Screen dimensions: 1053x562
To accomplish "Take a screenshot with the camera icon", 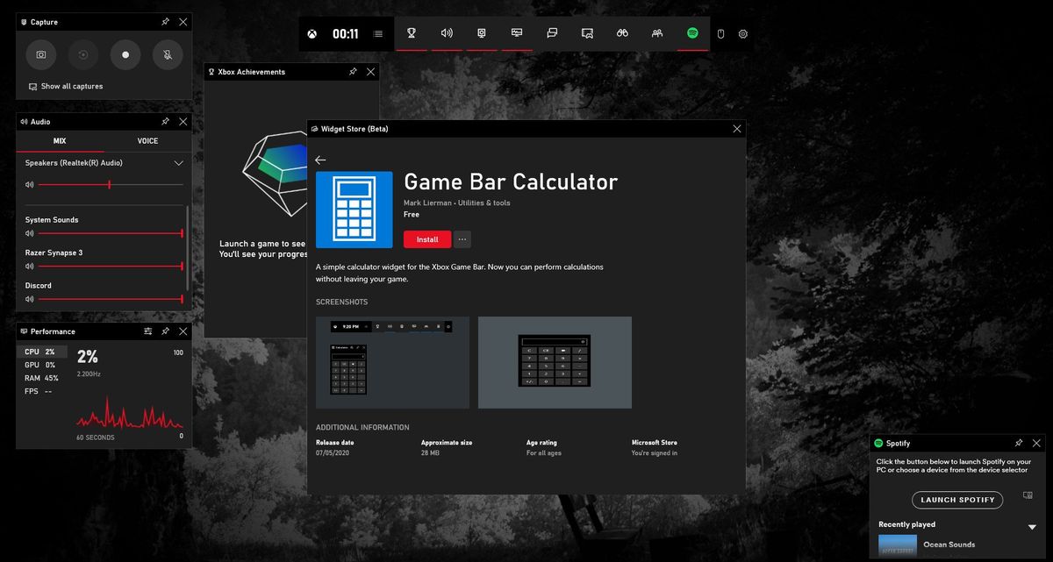I will pyautogui.click(x=40, y=54).
